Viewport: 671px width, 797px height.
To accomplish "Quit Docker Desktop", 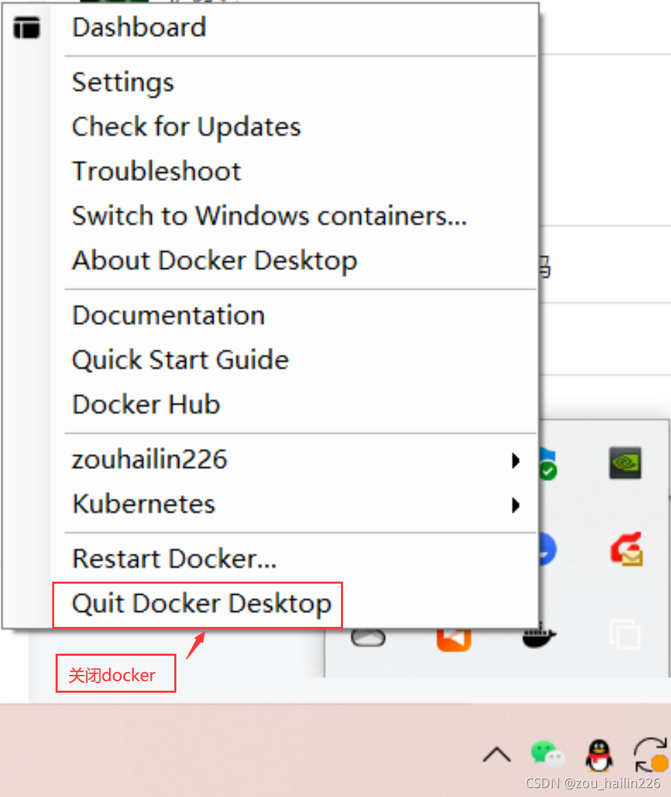I will tap(202, 604).
